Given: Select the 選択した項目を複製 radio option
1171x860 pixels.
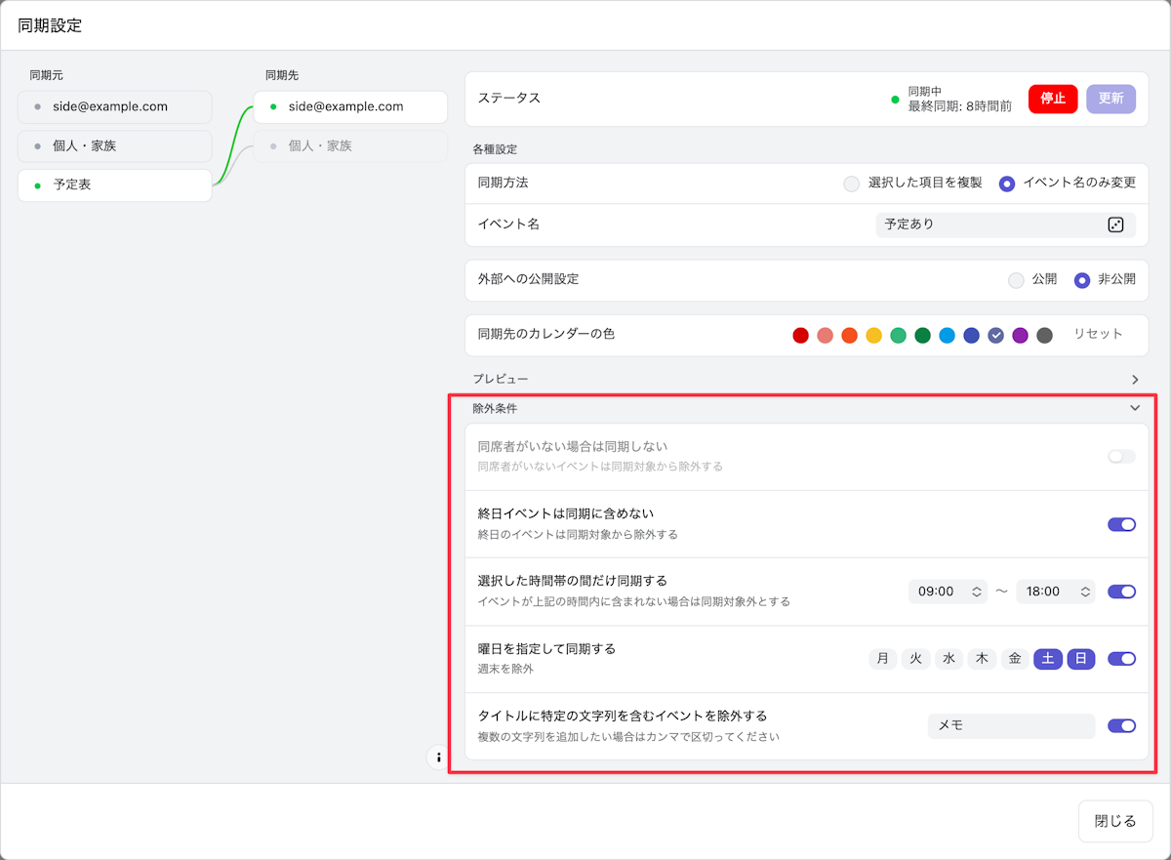Looking at the screenshot, I should (x=852, y=183).
